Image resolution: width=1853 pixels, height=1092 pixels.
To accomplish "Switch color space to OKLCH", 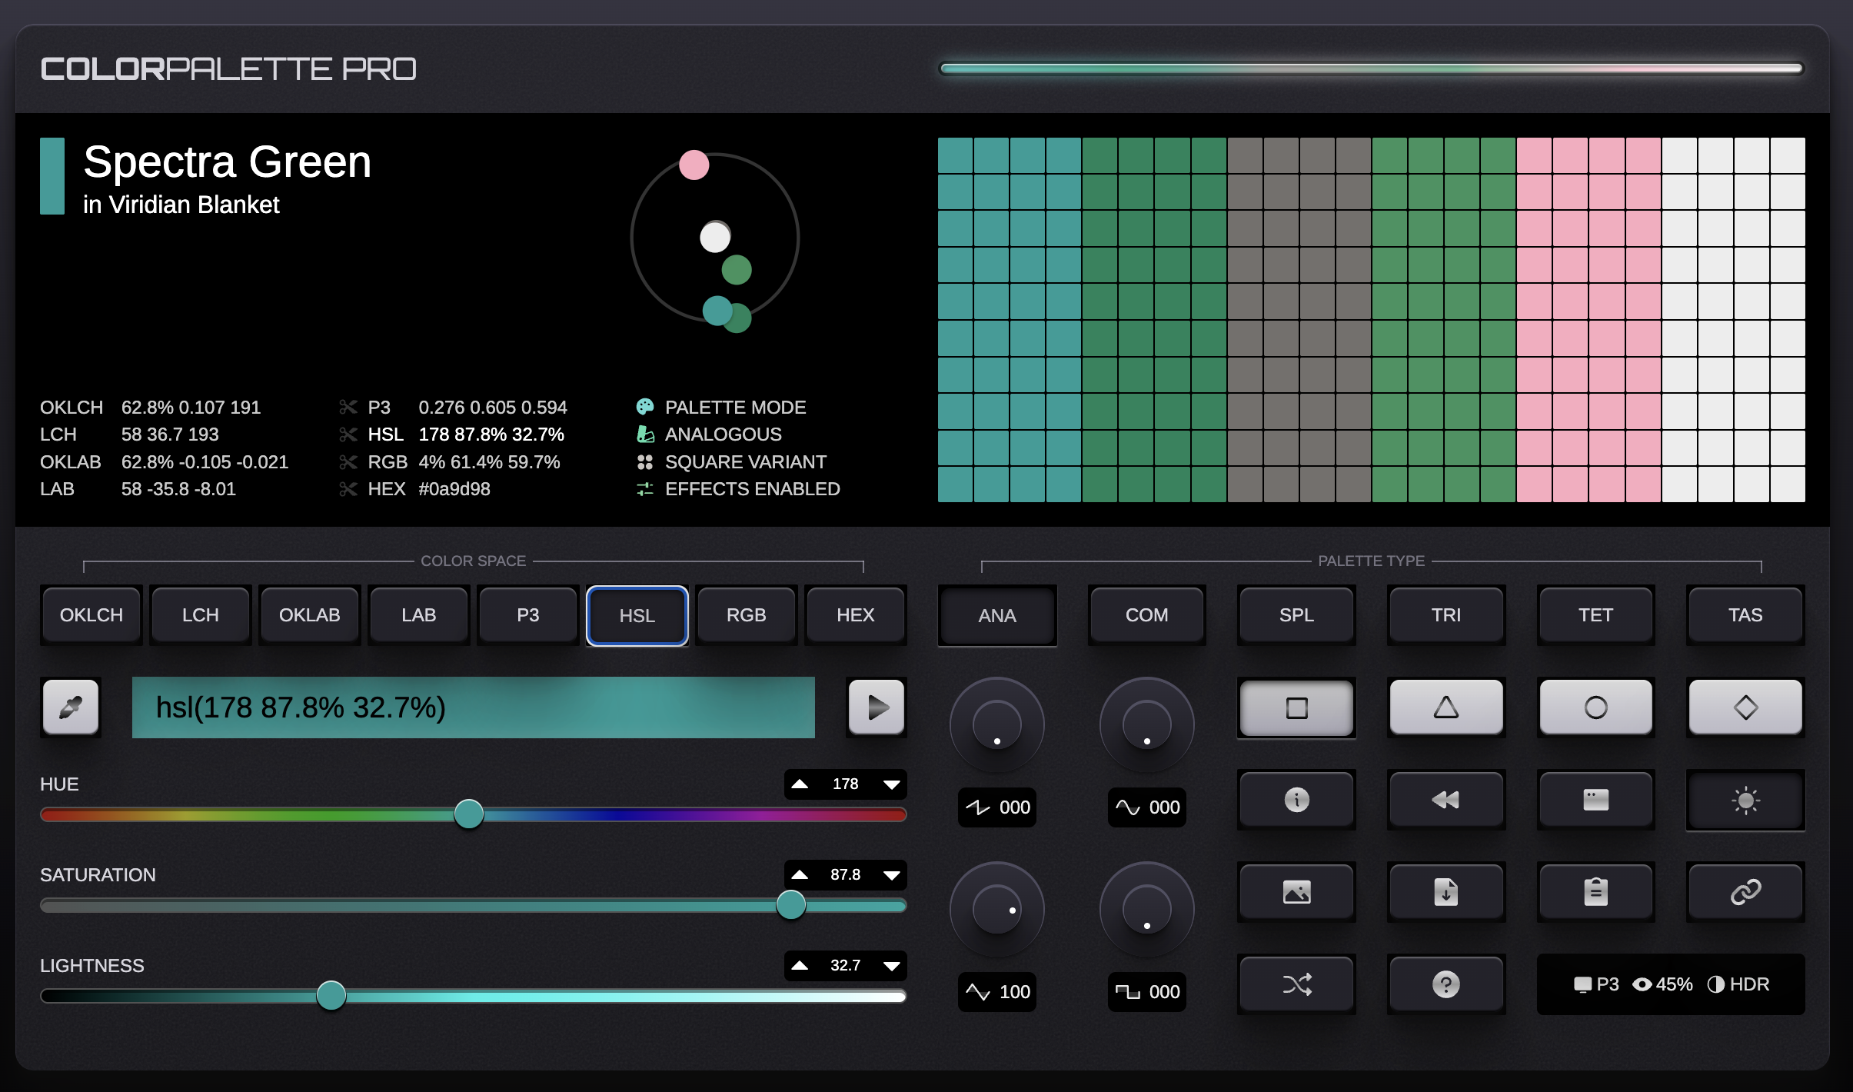I will coord(91,615).
